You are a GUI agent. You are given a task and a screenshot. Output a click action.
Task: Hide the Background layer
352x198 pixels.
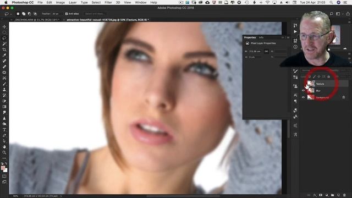303,97
